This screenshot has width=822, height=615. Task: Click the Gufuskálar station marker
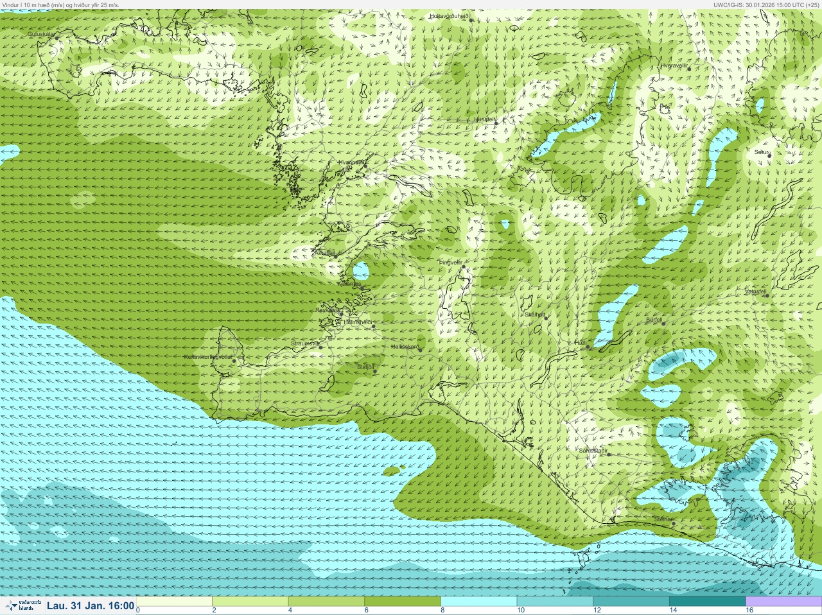(57, 39)
